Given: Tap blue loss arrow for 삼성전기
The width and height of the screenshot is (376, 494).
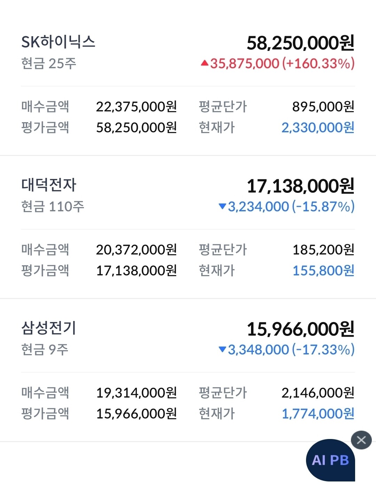Looking at the screenshot, I should [x=222, y=349].
